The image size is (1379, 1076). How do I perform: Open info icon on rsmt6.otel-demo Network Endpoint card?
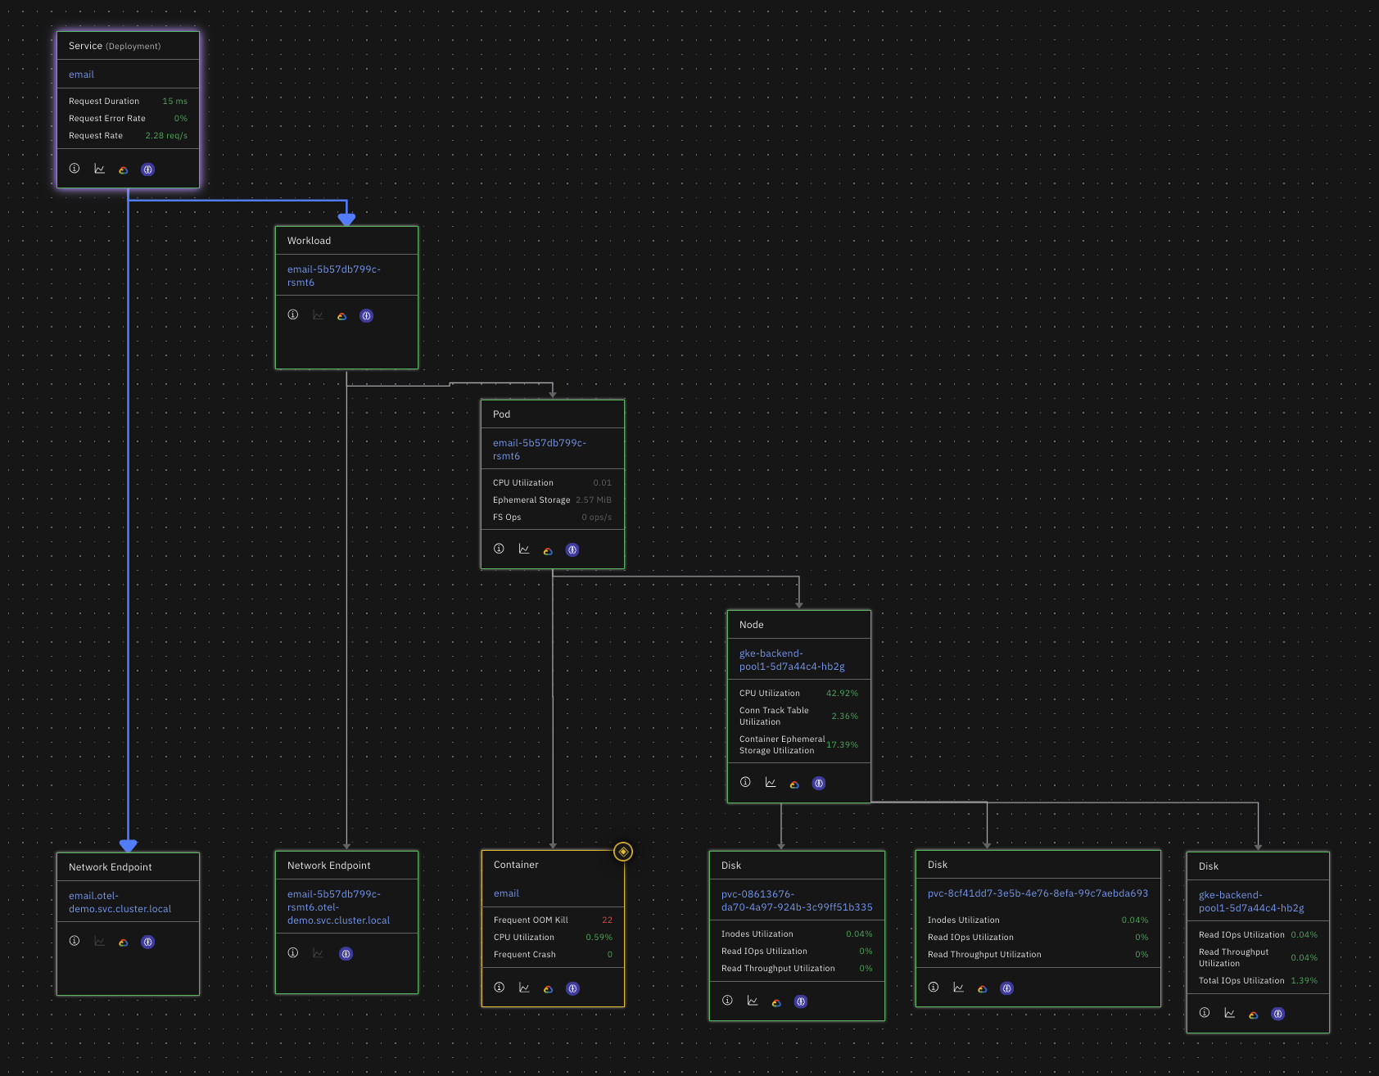point(293,953)
